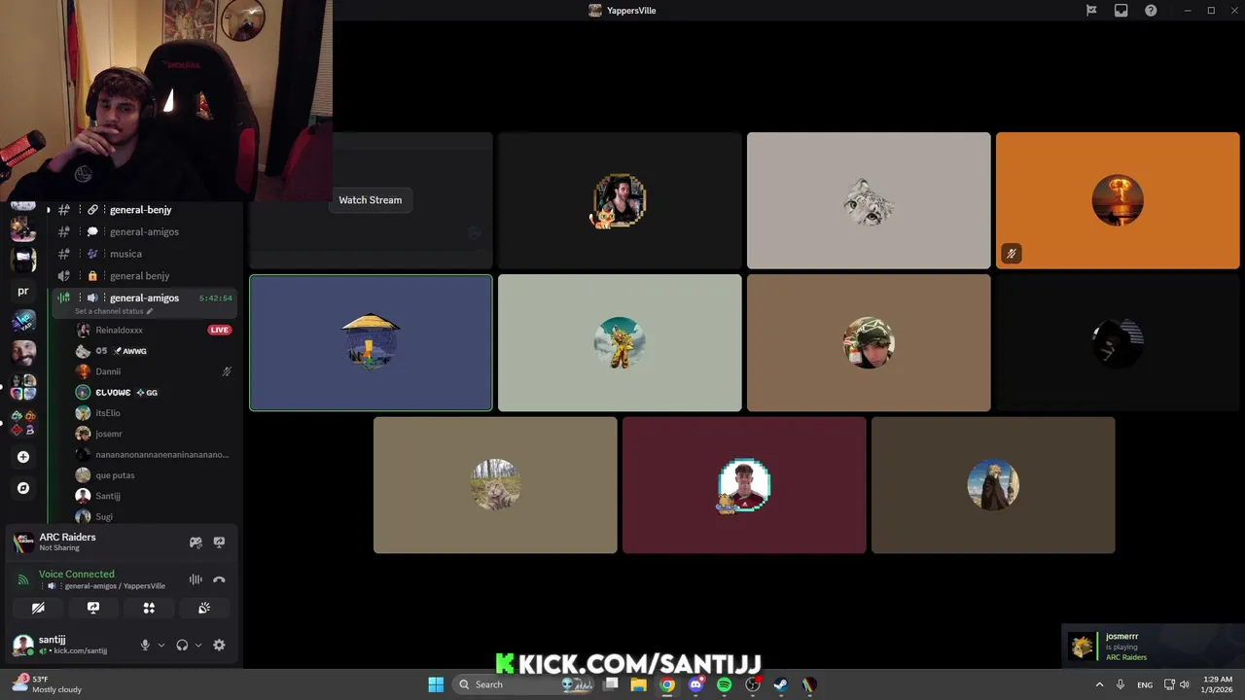Click Watch Stream button
The width and height of the screenshot is (1245, 700).
coord(371,200)
